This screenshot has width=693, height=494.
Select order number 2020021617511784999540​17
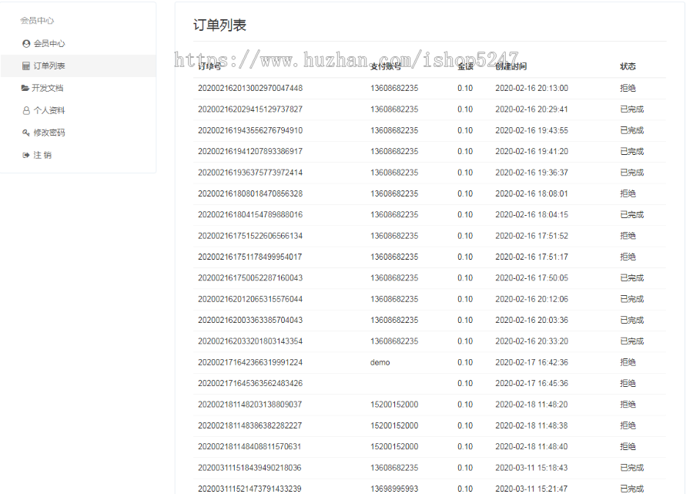tap(249, 257)
